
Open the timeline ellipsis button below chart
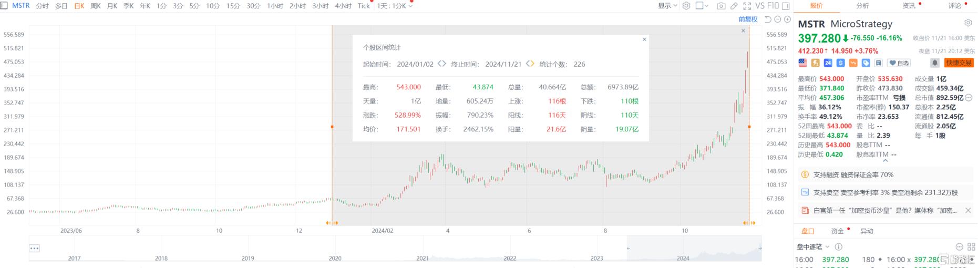[x=35, y=248]
